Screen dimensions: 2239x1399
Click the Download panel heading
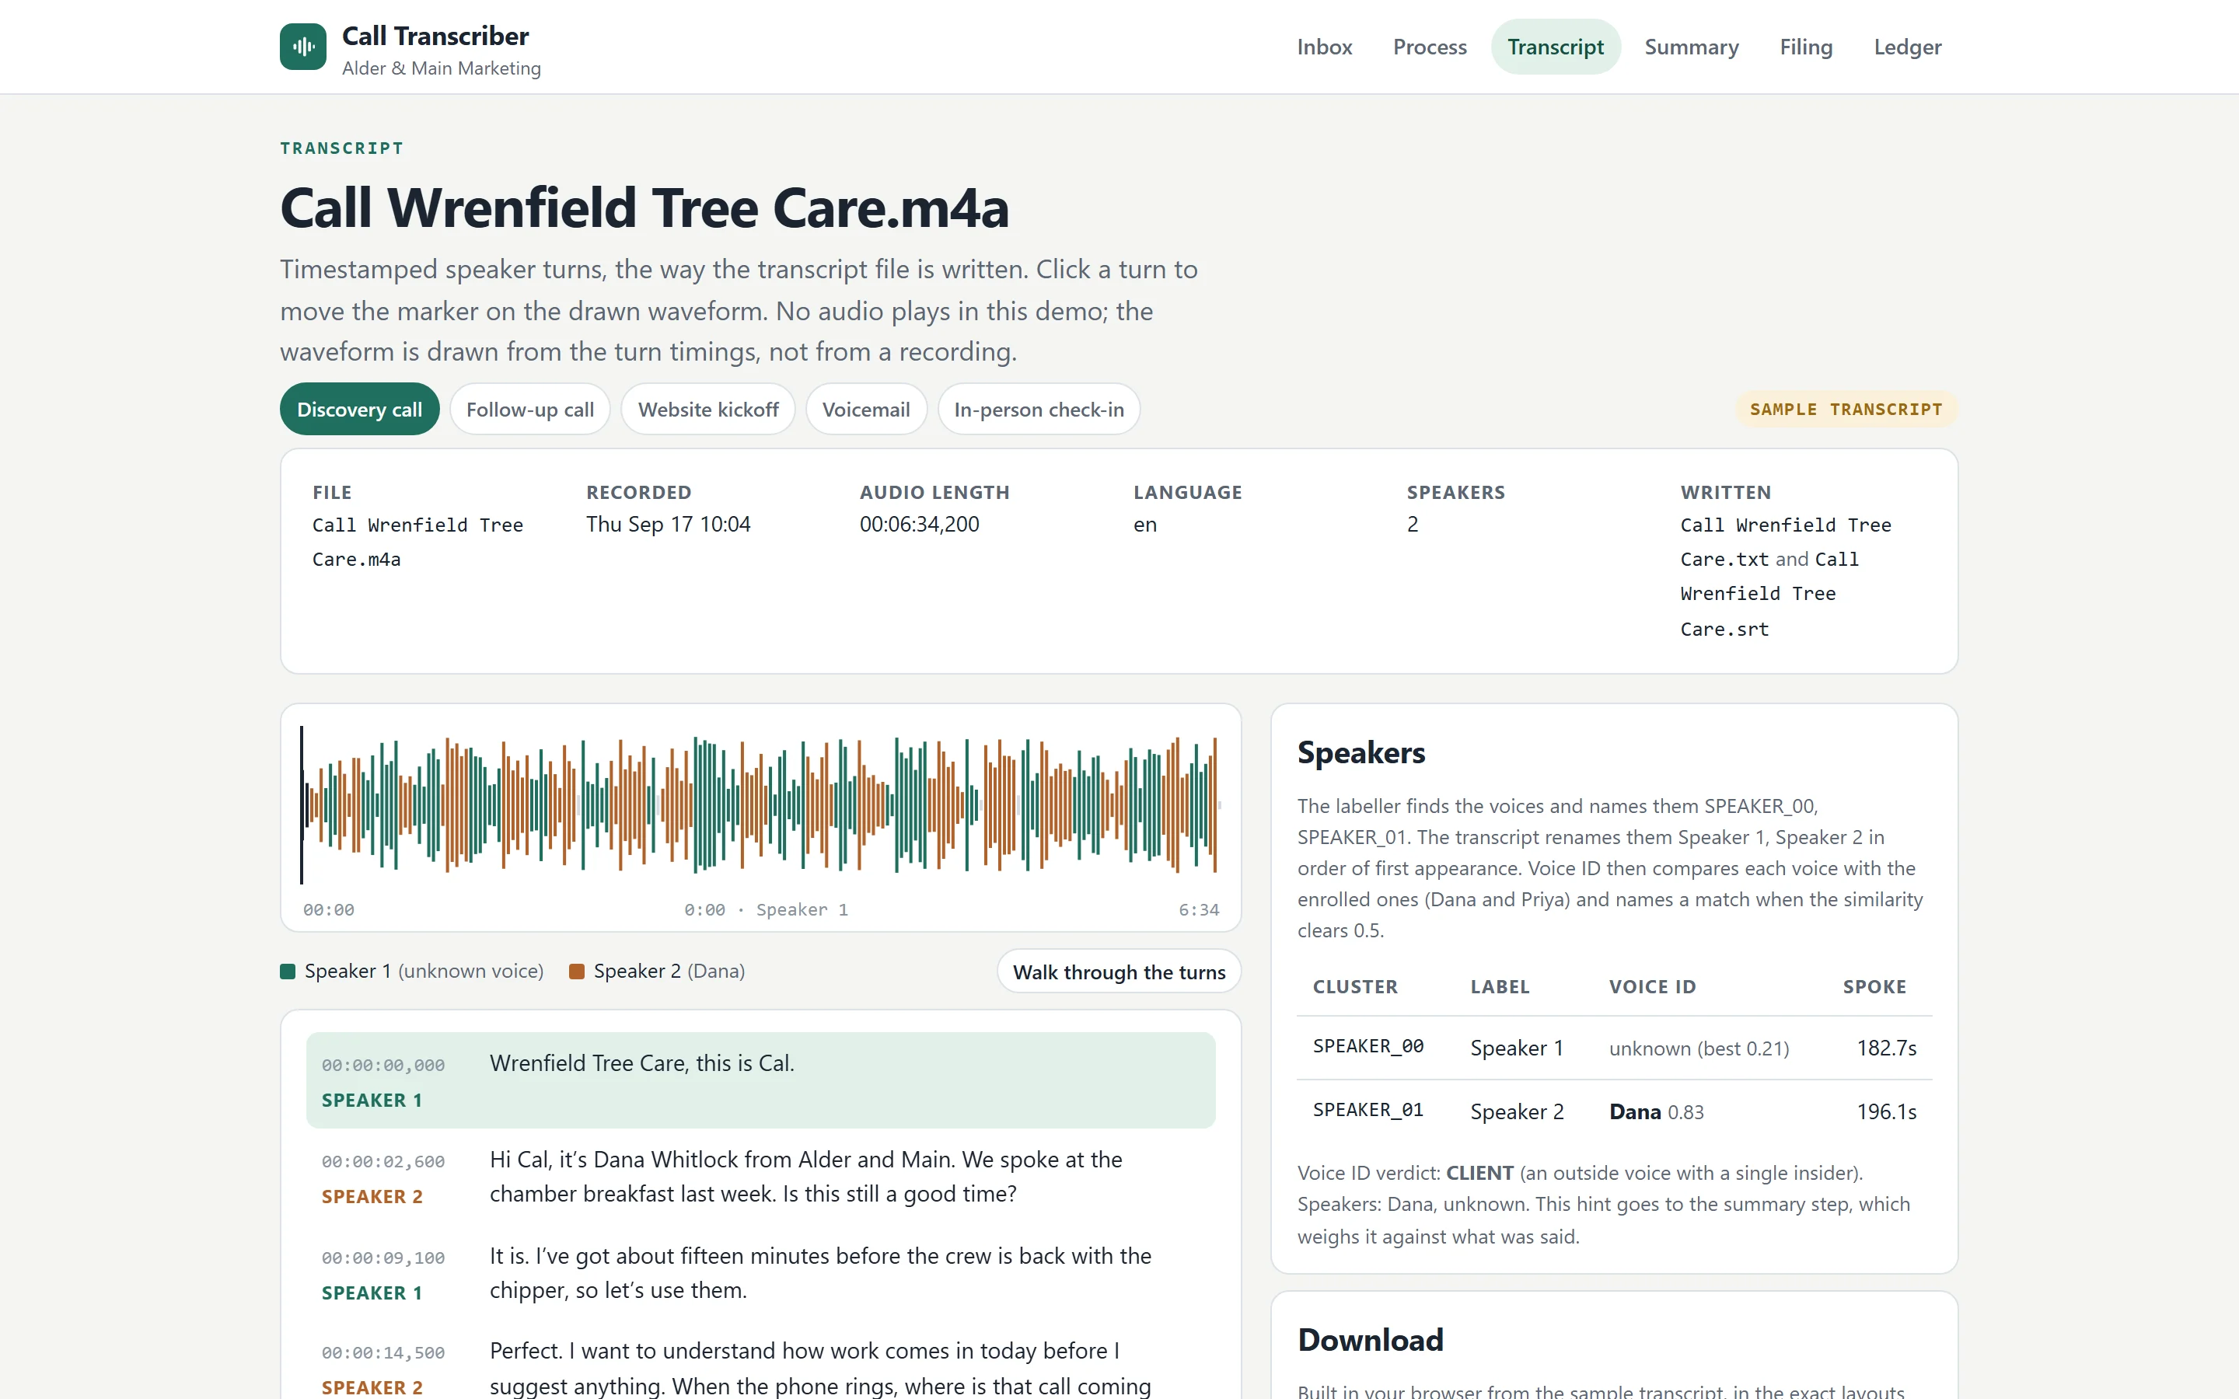pyautogui.click(x=1371, y=1340)
